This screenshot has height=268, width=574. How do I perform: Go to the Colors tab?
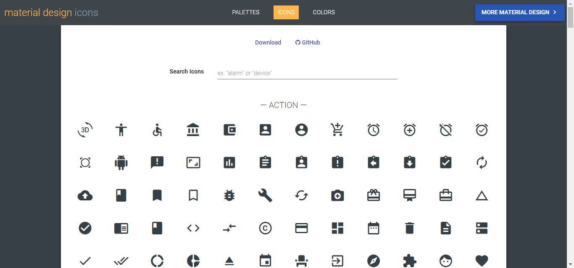point(324,12)
